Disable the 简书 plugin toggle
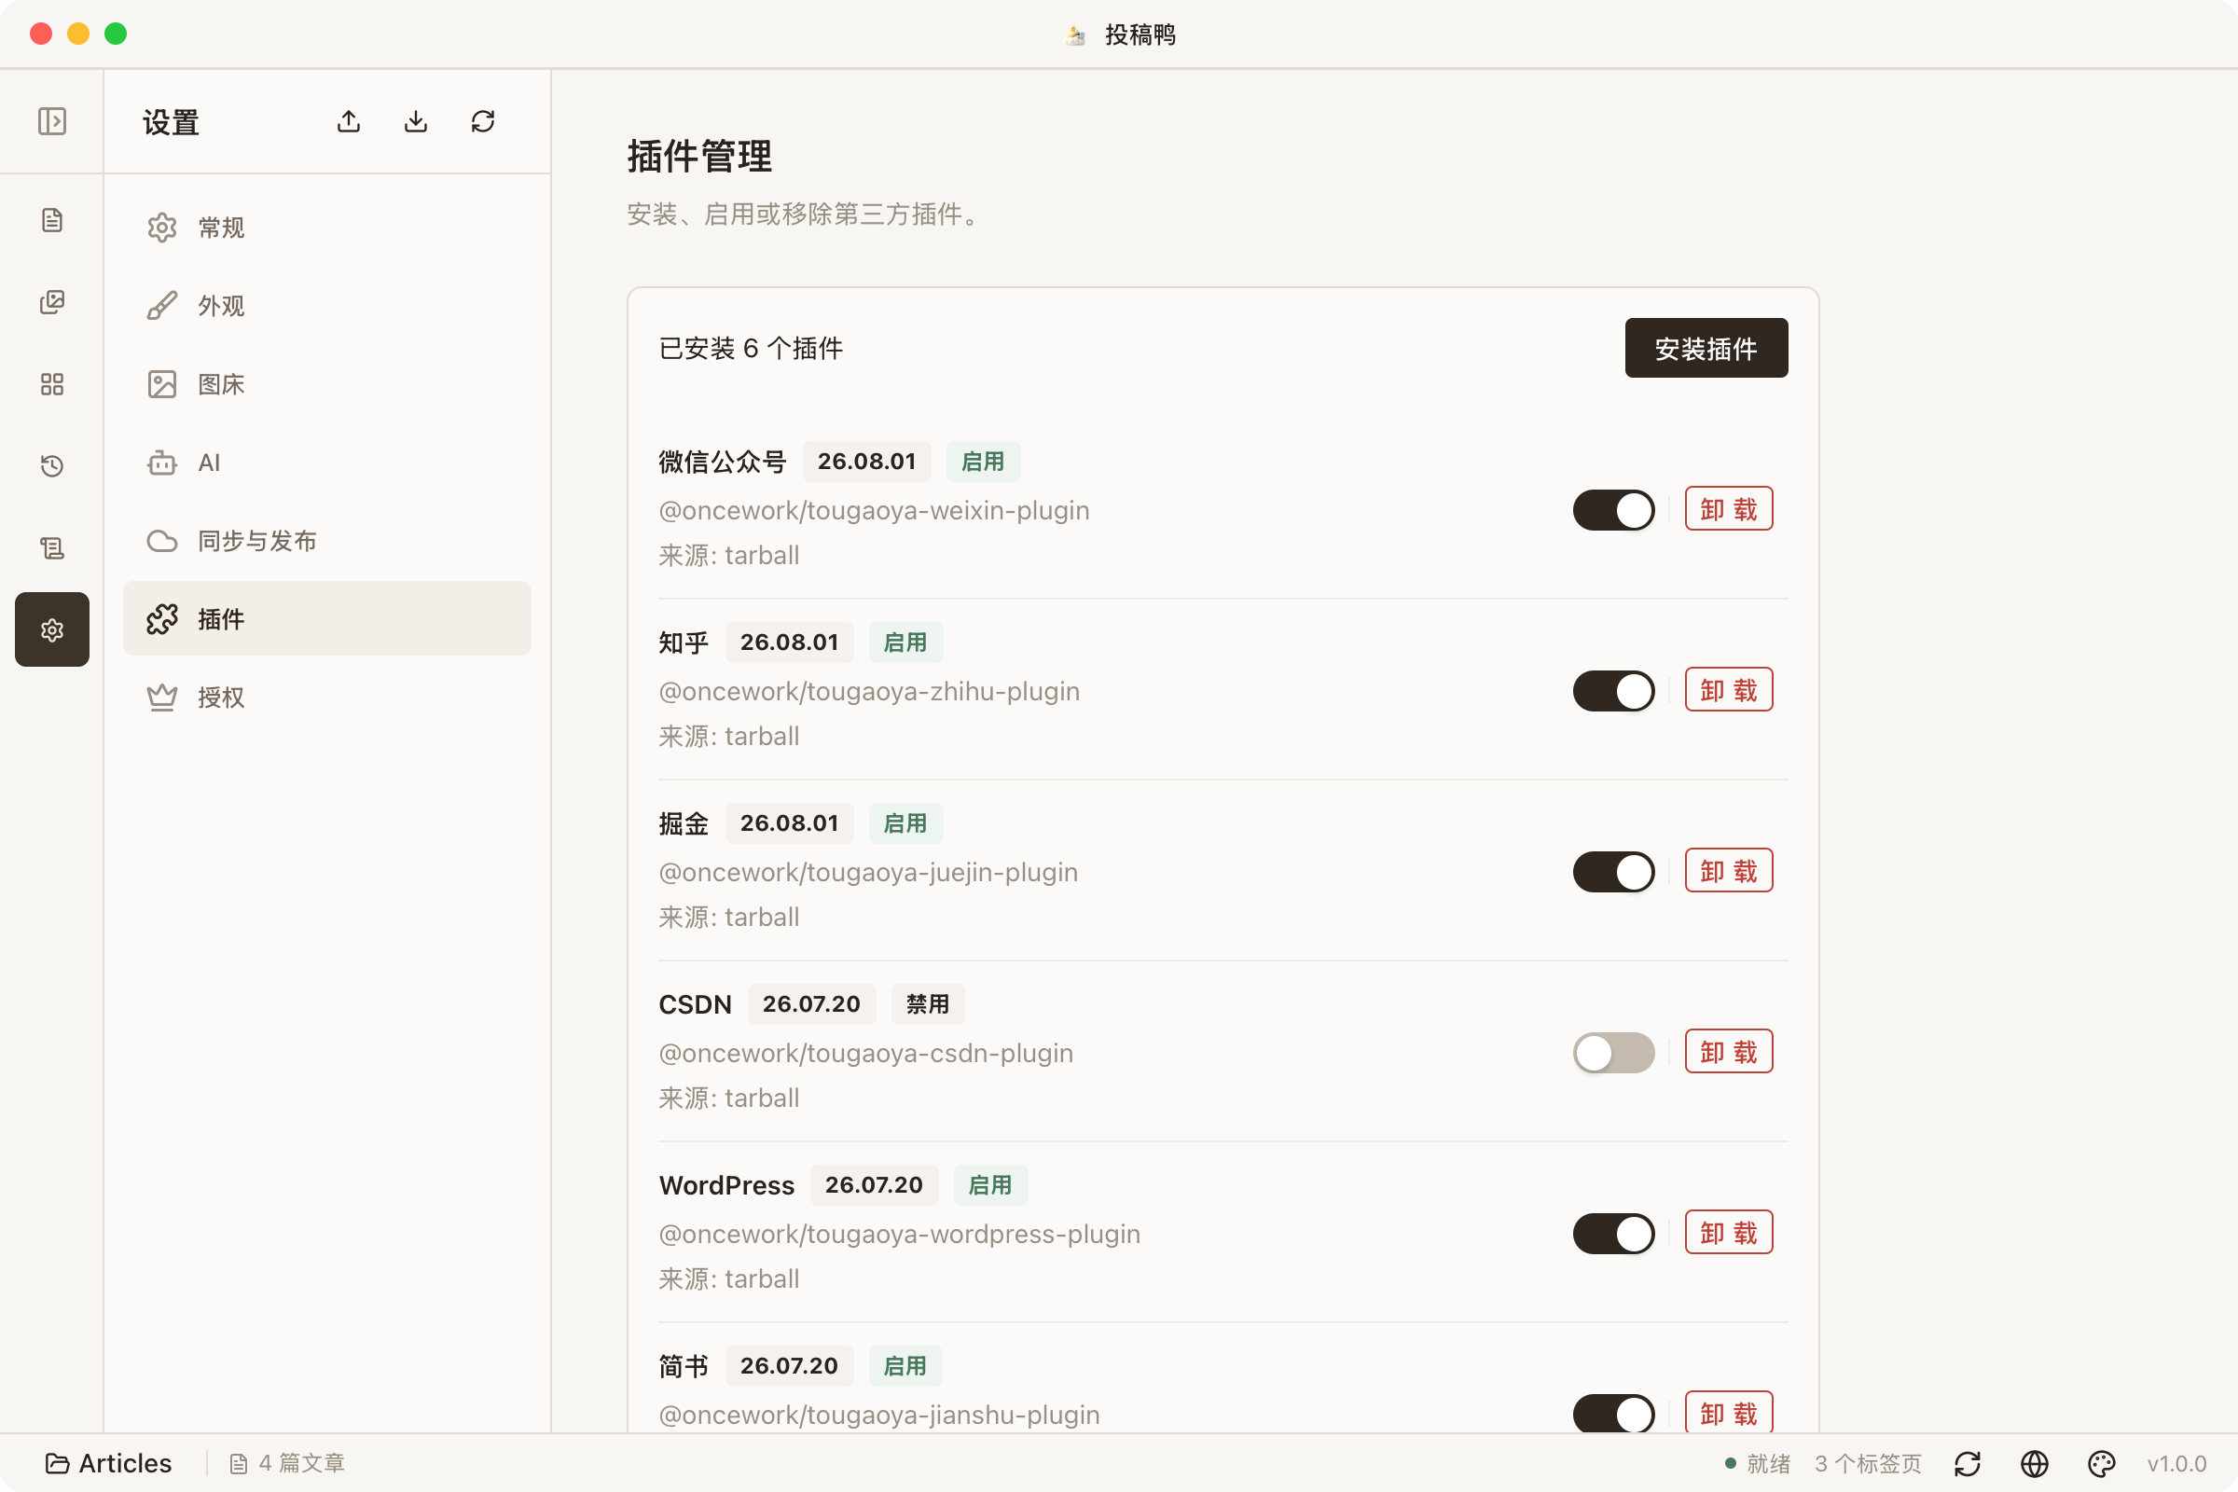2238x1492 pixels. (1614, 1414)
